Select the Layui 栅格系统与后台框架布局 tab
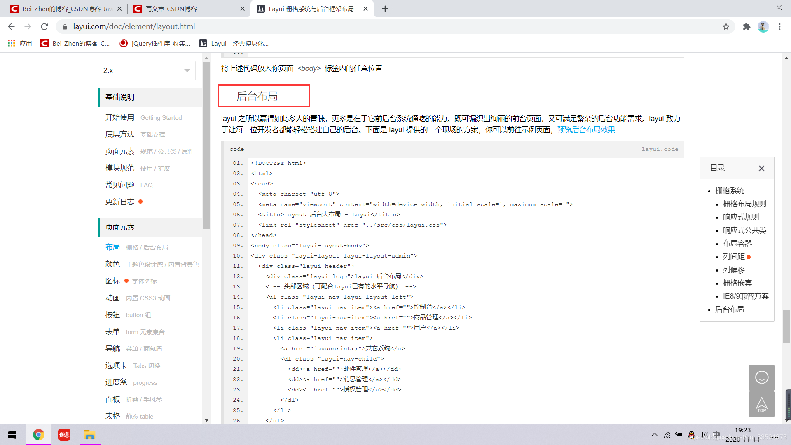The image size is (791, 445). point(311,9)
